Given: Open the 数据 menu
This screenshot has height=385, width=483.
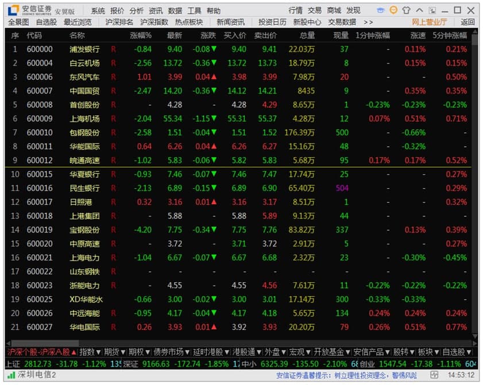Looking at the screenshot, I should [175, 11].
